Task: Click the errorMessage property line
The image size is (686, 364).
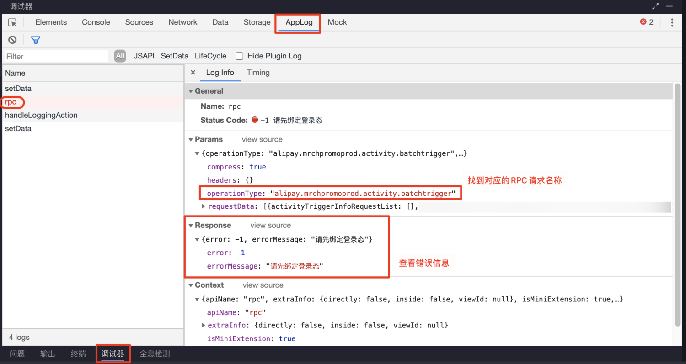Action: click(x=265, y=266)
